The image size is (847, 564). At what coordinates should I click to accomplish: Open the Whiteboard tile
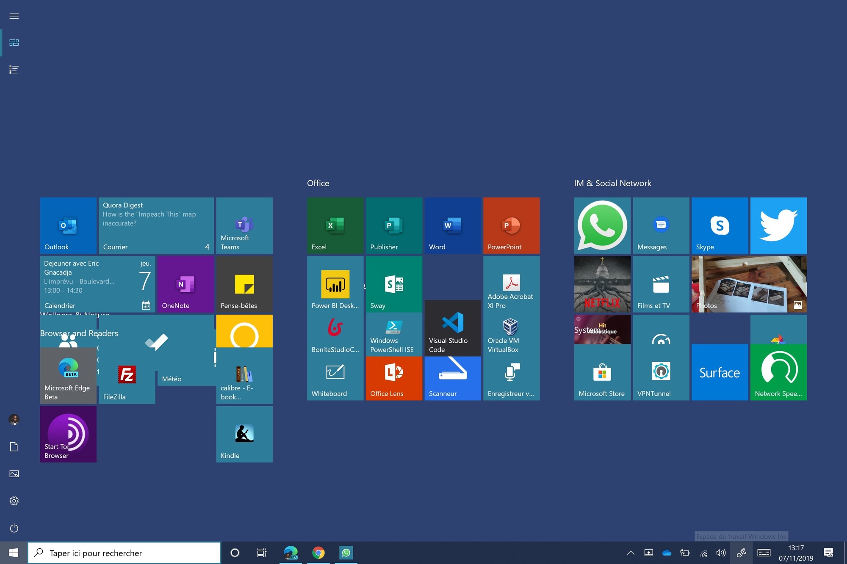335,379
